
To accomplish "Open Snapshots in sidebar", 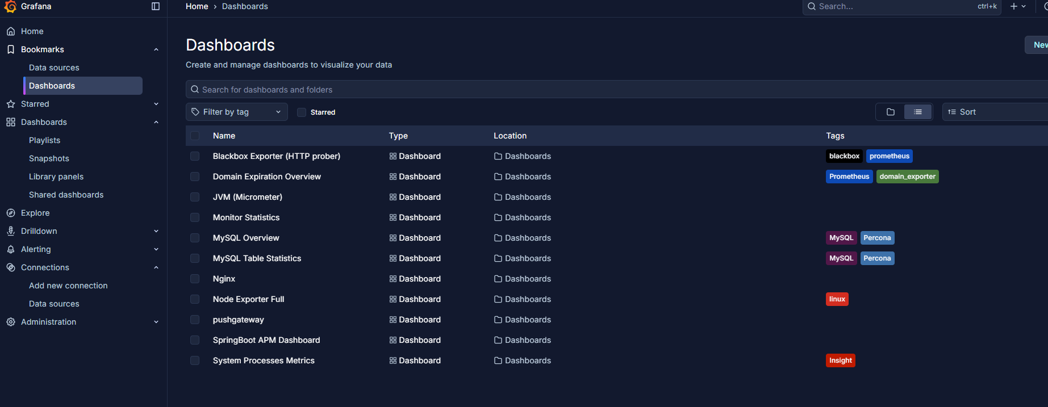I will 49,158.
